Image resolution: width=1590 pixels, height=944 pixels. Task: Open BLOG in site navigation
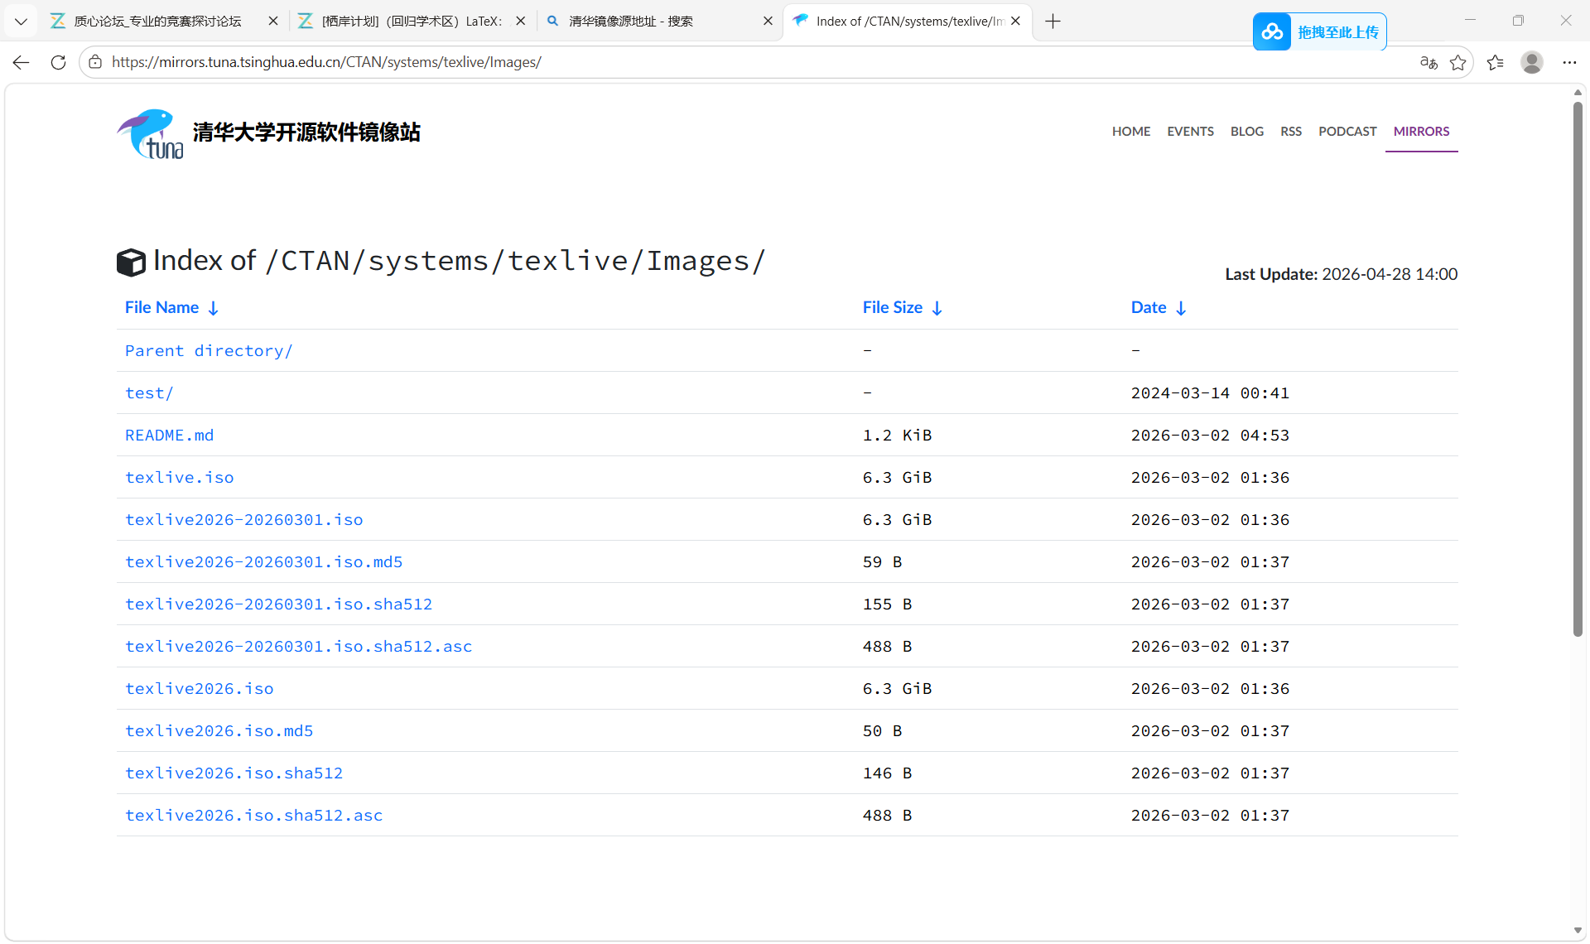1247,132
